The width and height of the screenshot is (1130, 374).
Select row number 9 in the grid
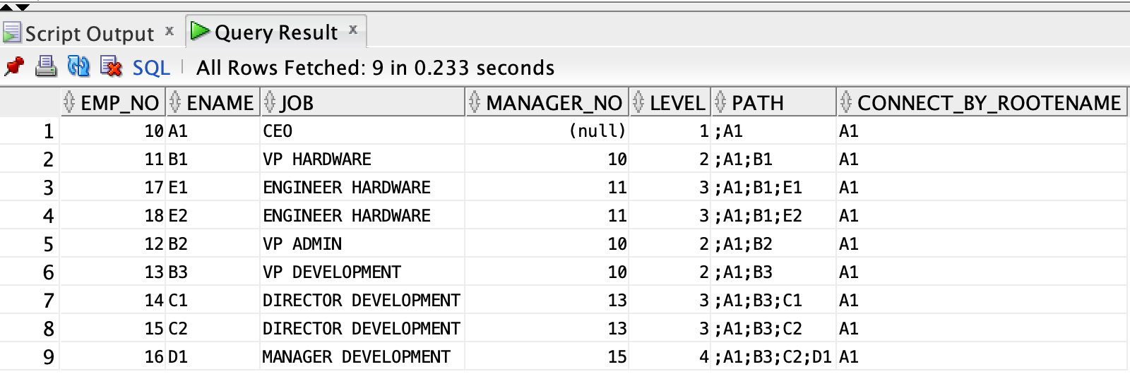[48, 357]
